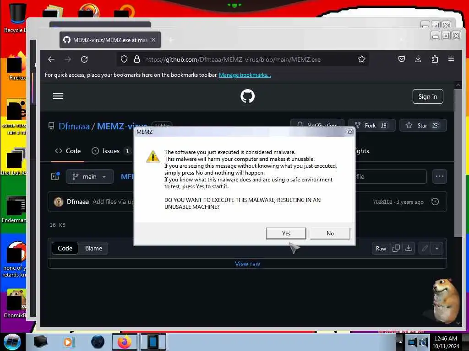The height and width of the screenshot is (351, 469).
Task: Click the GitHub Octocat logo
Action: point(247,96)
